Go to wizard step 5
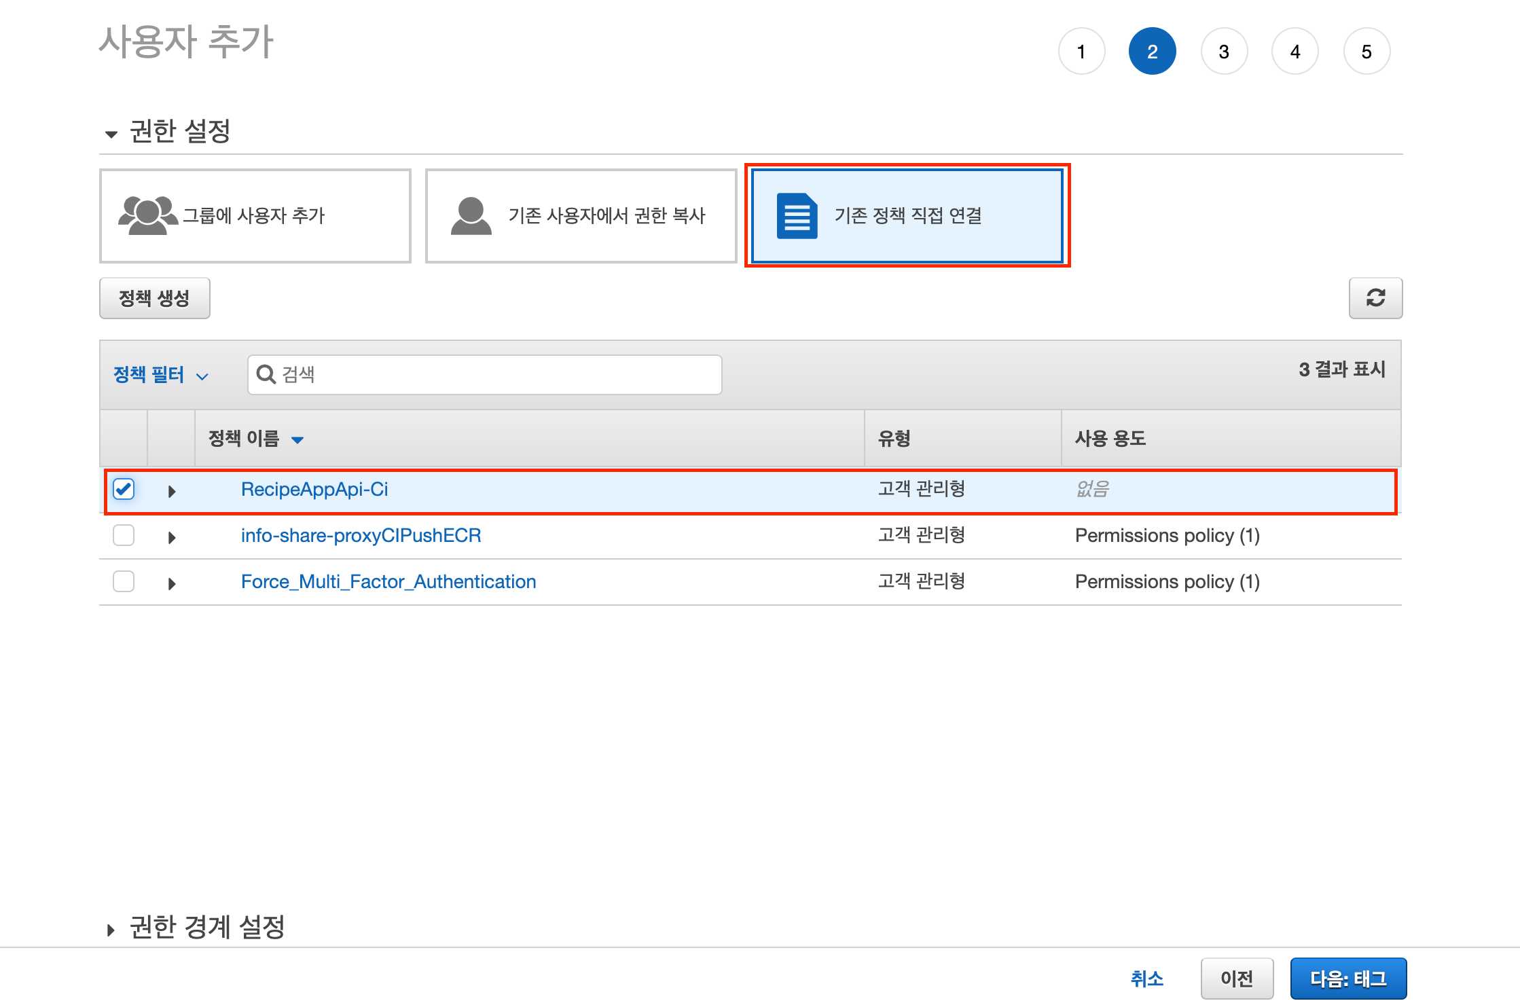 [1367, 52]
